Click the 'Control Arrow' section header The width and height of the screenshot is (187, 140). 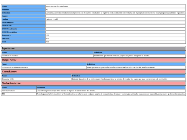(x=93, y=72)
